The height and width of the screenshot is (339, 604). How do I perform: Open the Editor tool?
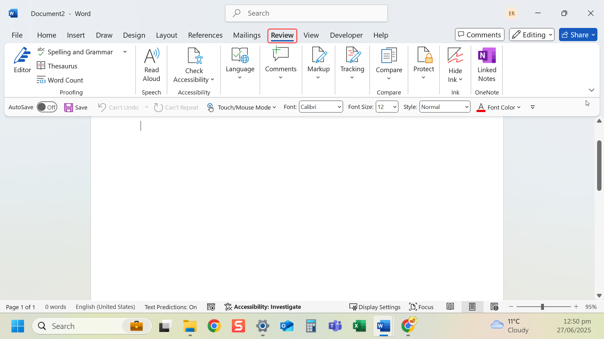22,60
